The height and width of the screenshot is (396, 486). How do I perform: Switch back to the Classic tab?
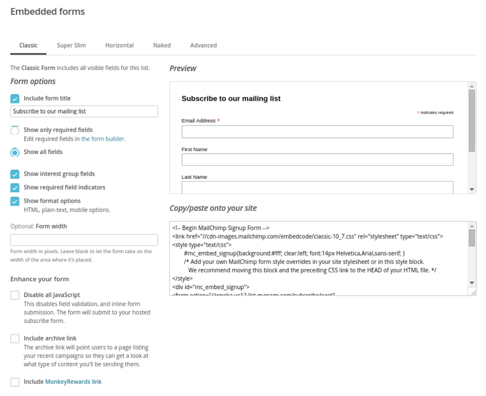coord(28,45)
